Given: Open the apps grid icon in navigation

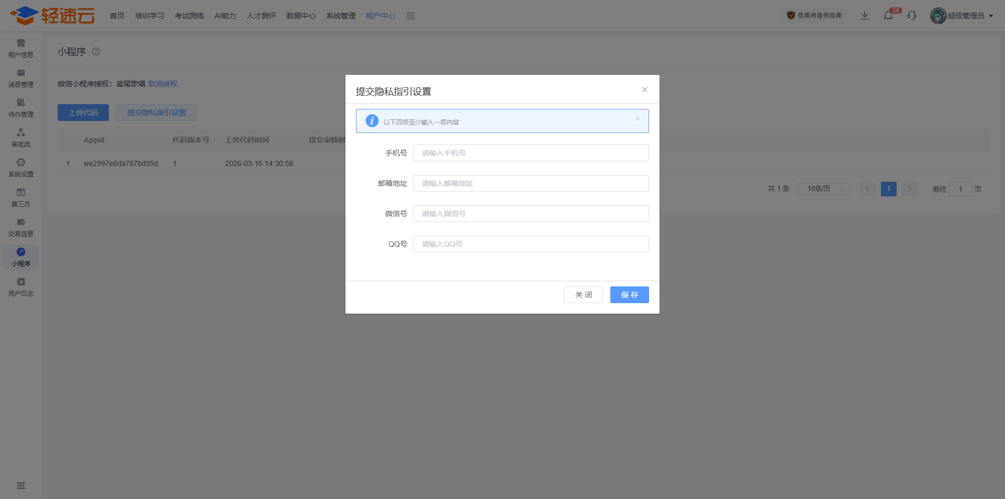Looking at the screenshot, I should tap(410, 16).
